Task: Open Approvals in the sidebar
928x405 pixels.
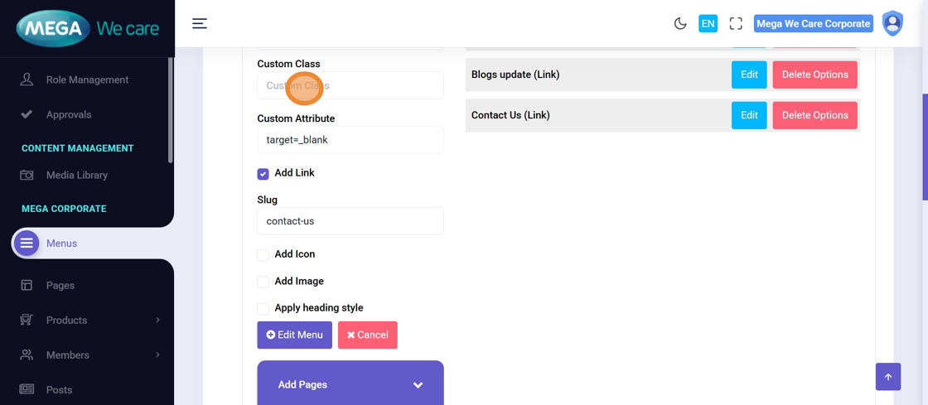Action: point(69,115)
